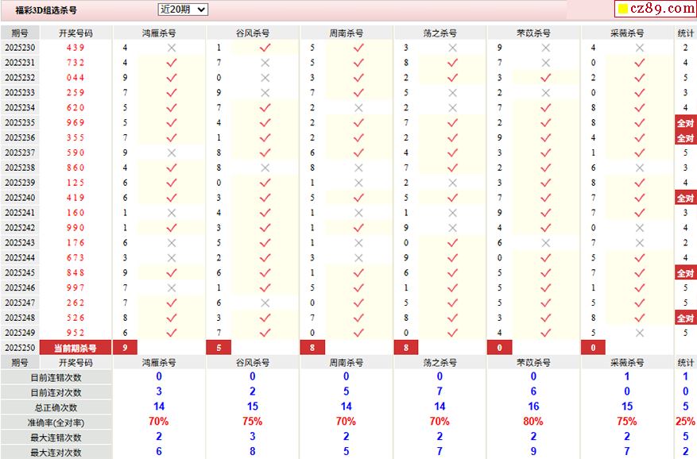The height and width of the screenshot is (459, 697).
Task: Click period number 2025244
Action: click(x=20, y=258)
